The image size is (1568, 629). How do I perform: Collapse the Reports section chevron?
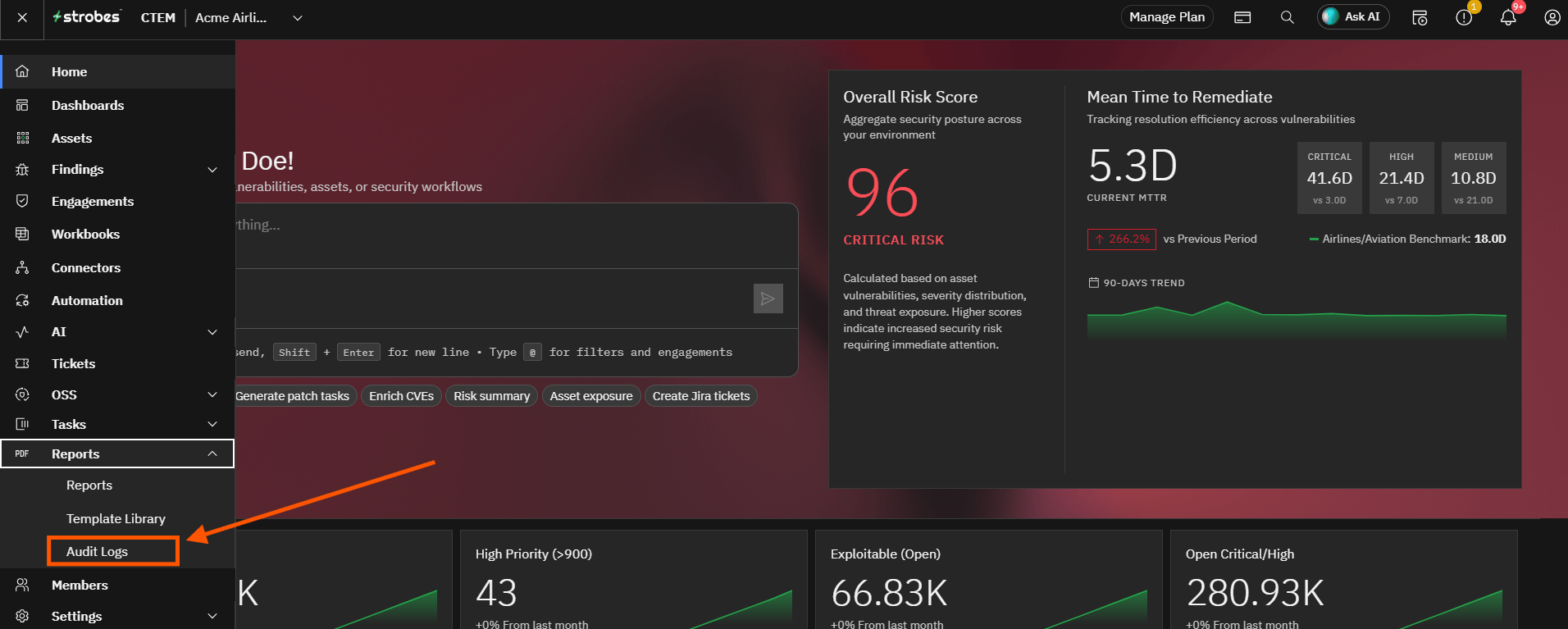pyautogui.click(x=212, y=454)
